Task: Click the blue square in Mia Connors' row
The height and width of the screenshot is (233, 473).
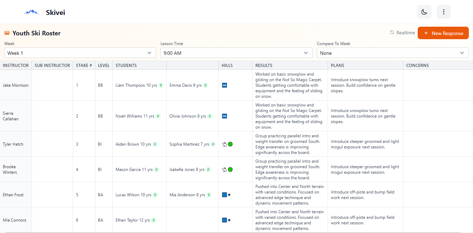Action: 224,220
